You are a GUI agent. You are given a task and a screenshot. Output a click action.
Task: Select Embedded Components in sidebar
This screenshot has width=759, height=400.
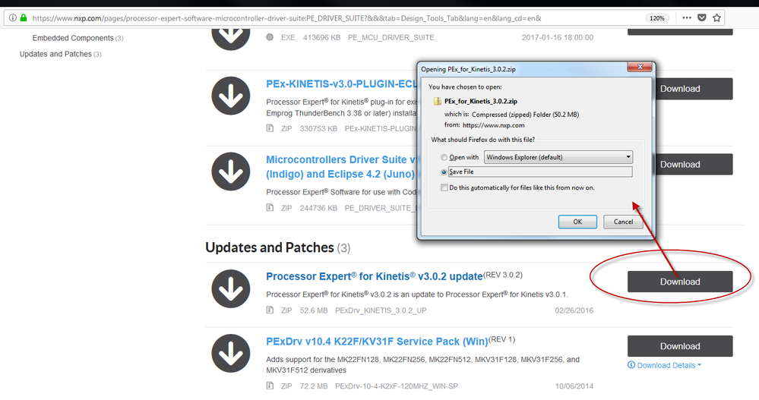[x=73, y=38]
